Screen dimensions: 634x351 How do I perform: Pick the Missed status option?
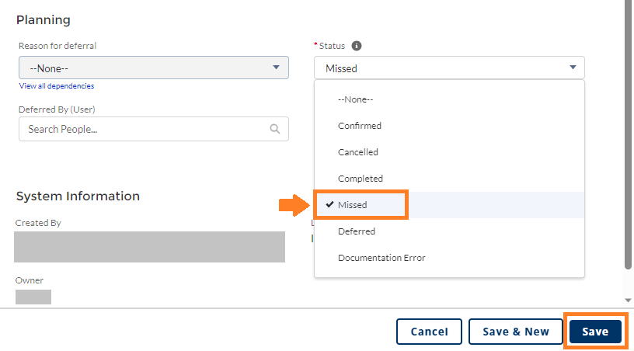[x=353, y=205]
